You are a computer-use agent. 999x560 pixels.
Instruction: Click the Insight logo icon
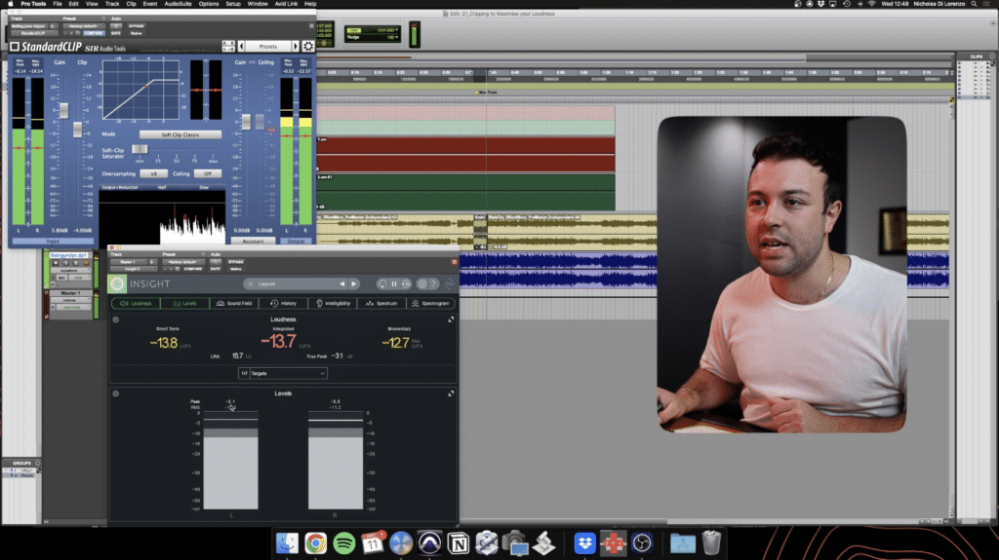pyautogui.click(x=117, y=283)
